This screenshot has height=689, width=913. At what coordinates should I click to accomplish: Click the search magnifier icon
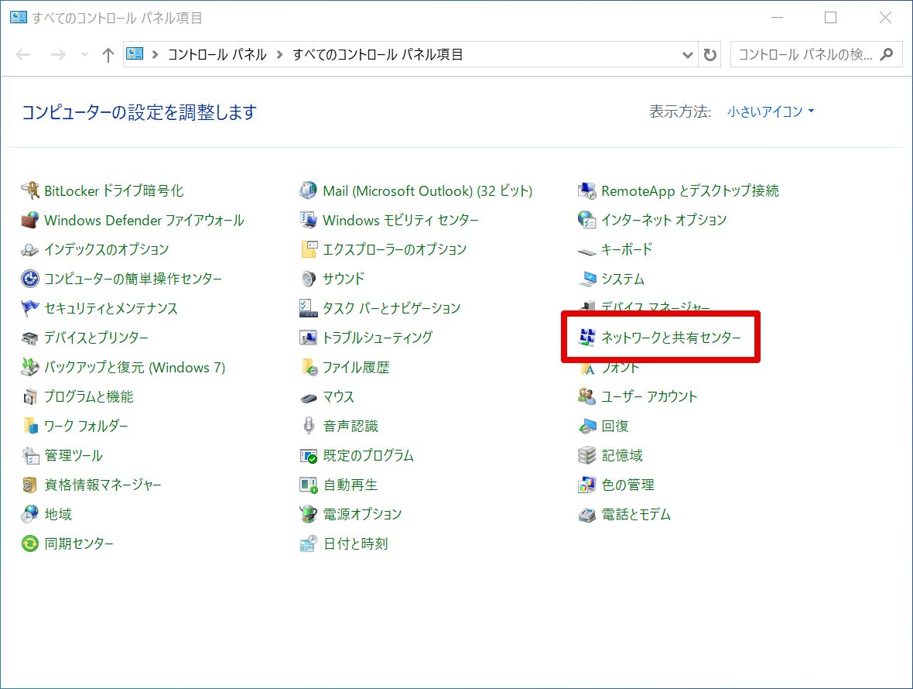coord(887,55)
